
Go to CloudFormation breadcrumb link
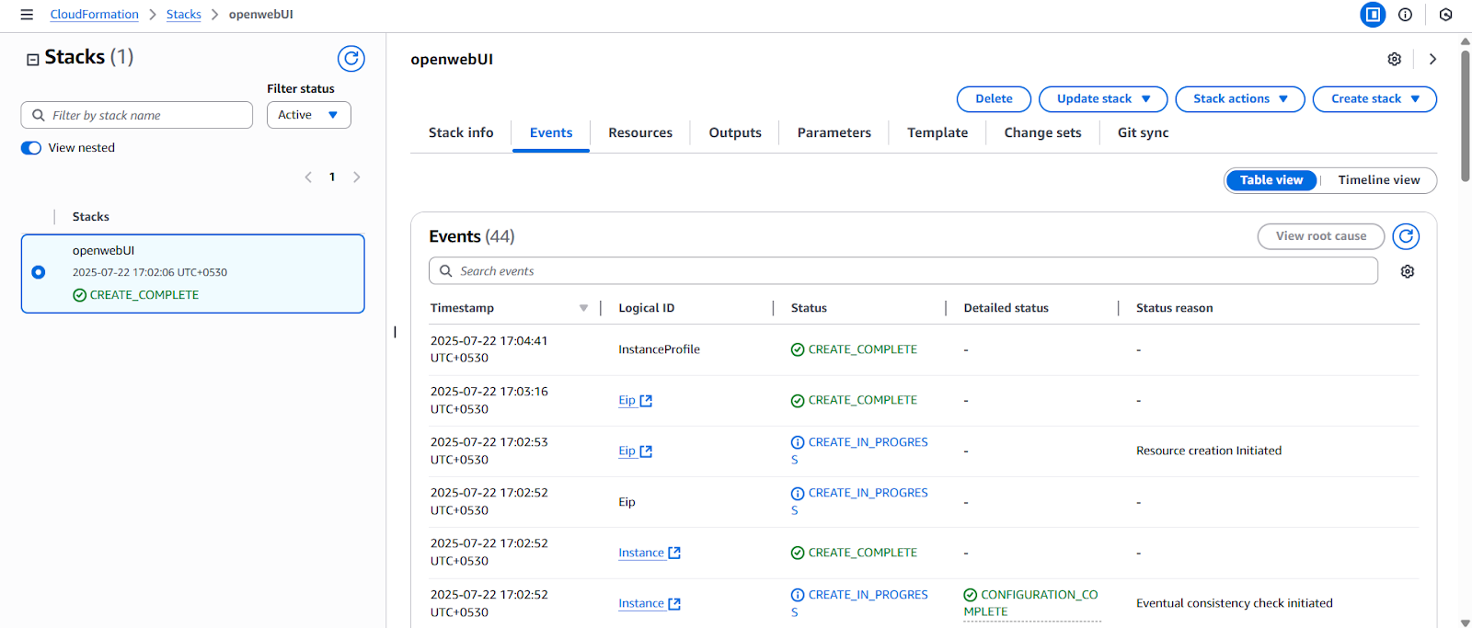95,15
